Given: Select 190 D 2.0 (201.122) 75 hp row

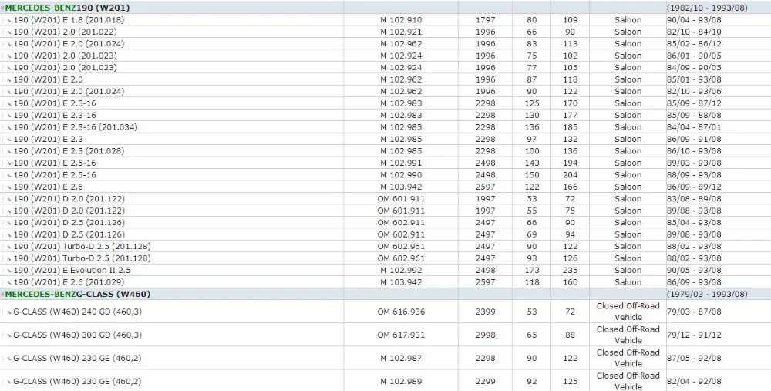Looking at the screenshot, I should tap(385, 211).
